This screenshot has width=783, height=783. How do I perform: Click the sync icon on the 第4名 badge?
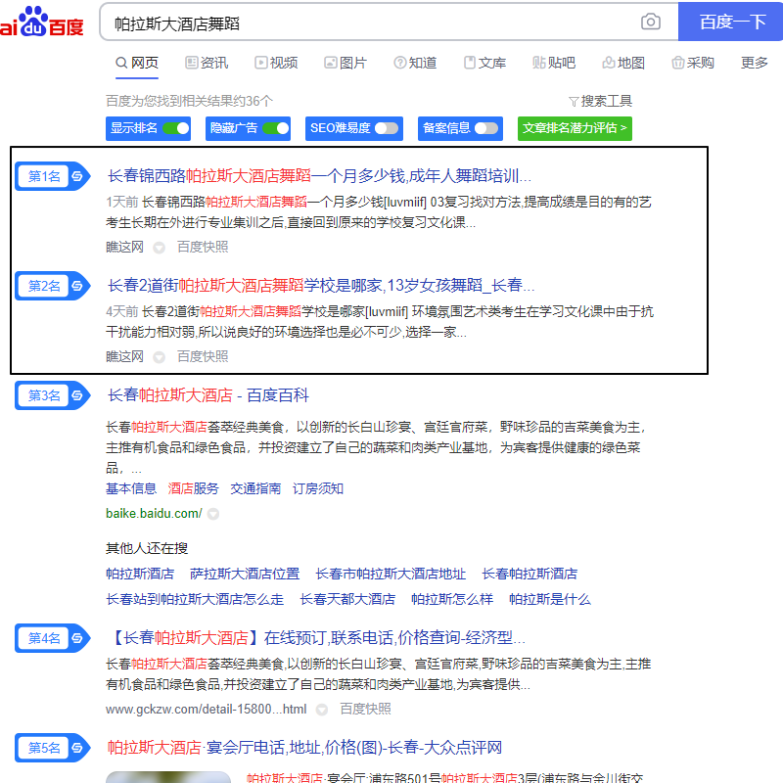(x=77, y=638)
